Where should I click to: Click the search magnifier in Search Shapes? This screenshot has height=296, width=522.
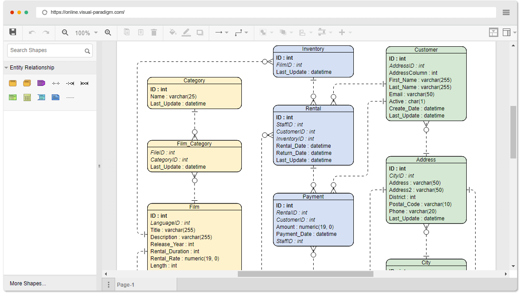(x=87, y=51)
